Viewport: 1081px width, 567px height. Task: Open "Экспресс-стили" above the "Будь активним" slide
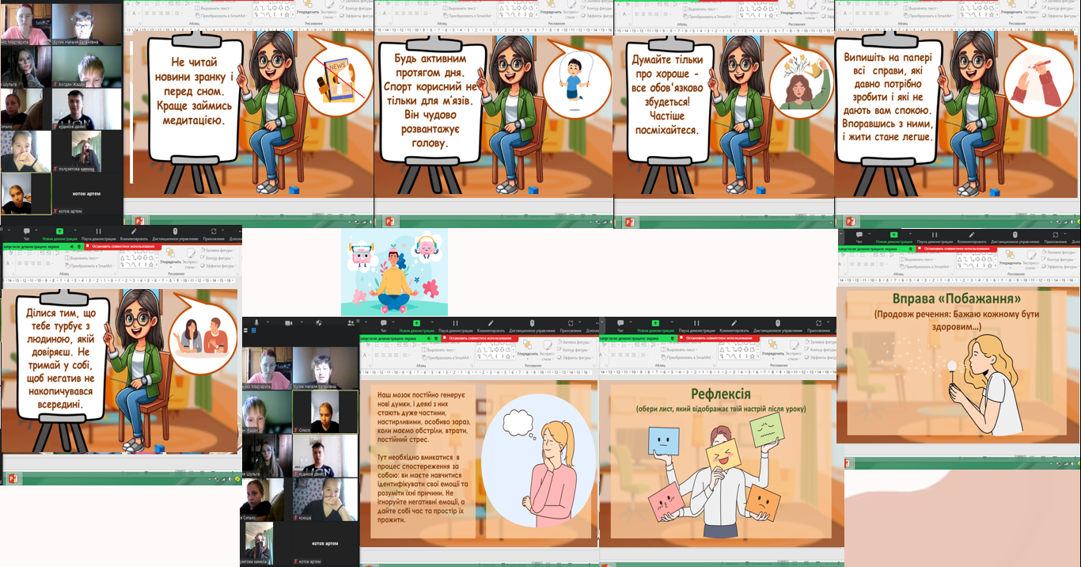(x=573, y=10)
